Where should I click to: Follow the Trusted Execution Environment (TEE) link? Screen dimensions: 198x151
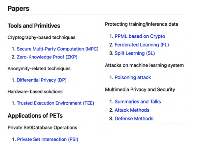point(55,103)
